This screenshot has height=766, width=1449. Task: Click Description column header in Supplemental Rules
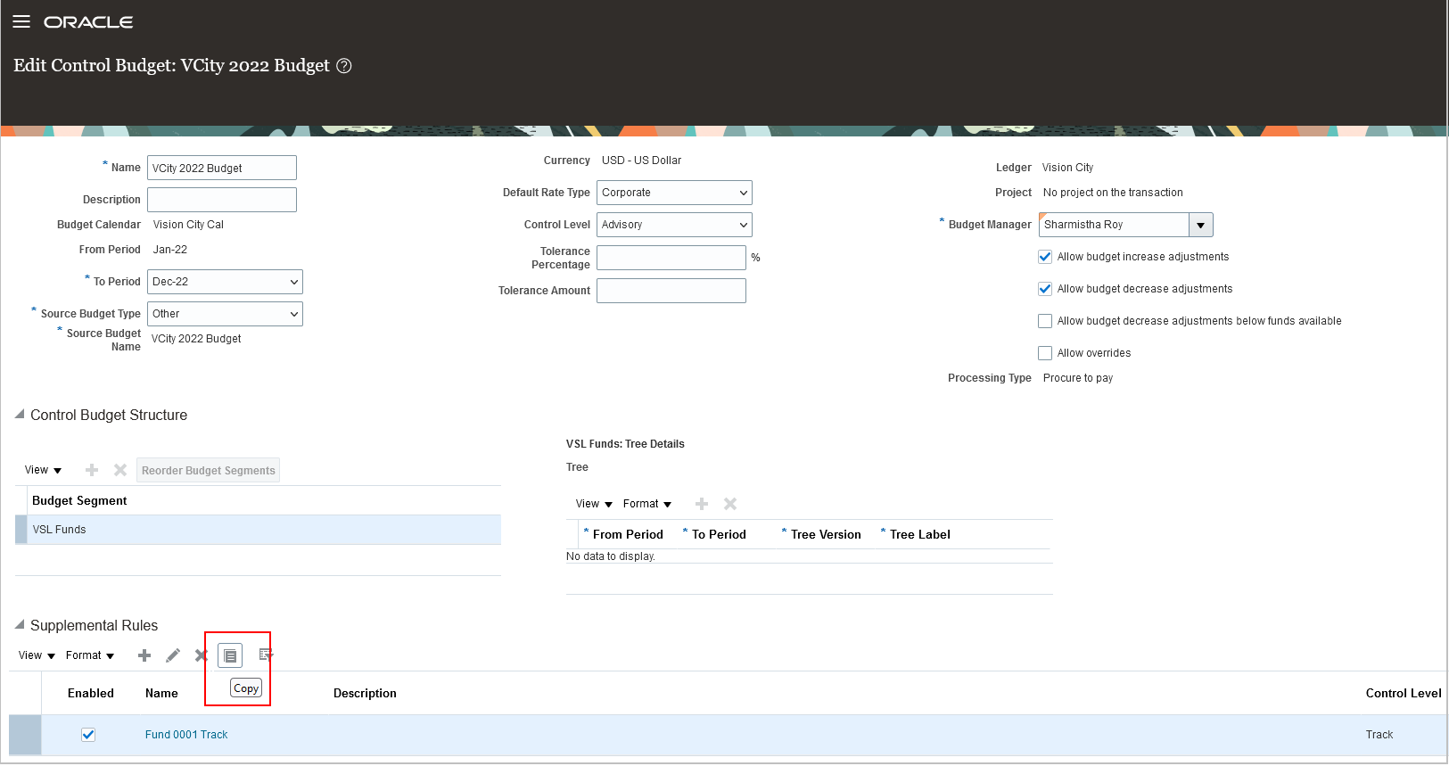(x=365, y=694)
